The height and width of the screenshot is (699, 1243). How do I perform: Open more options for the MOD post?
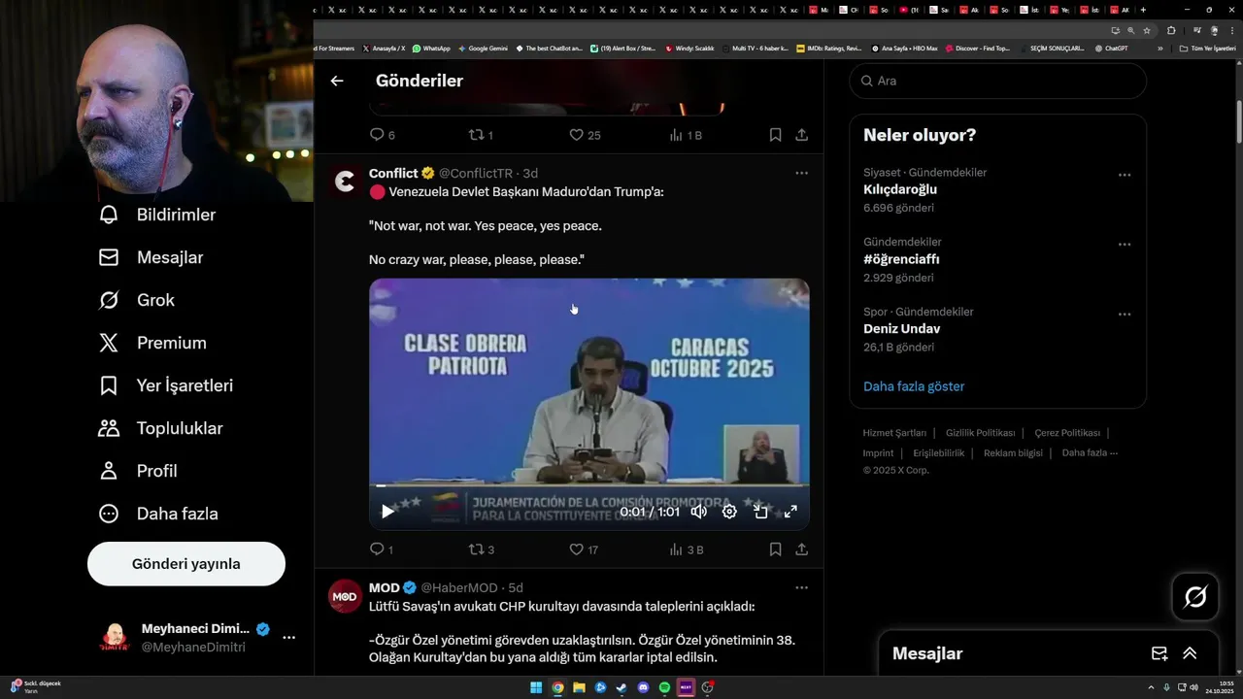click(801, 587)
